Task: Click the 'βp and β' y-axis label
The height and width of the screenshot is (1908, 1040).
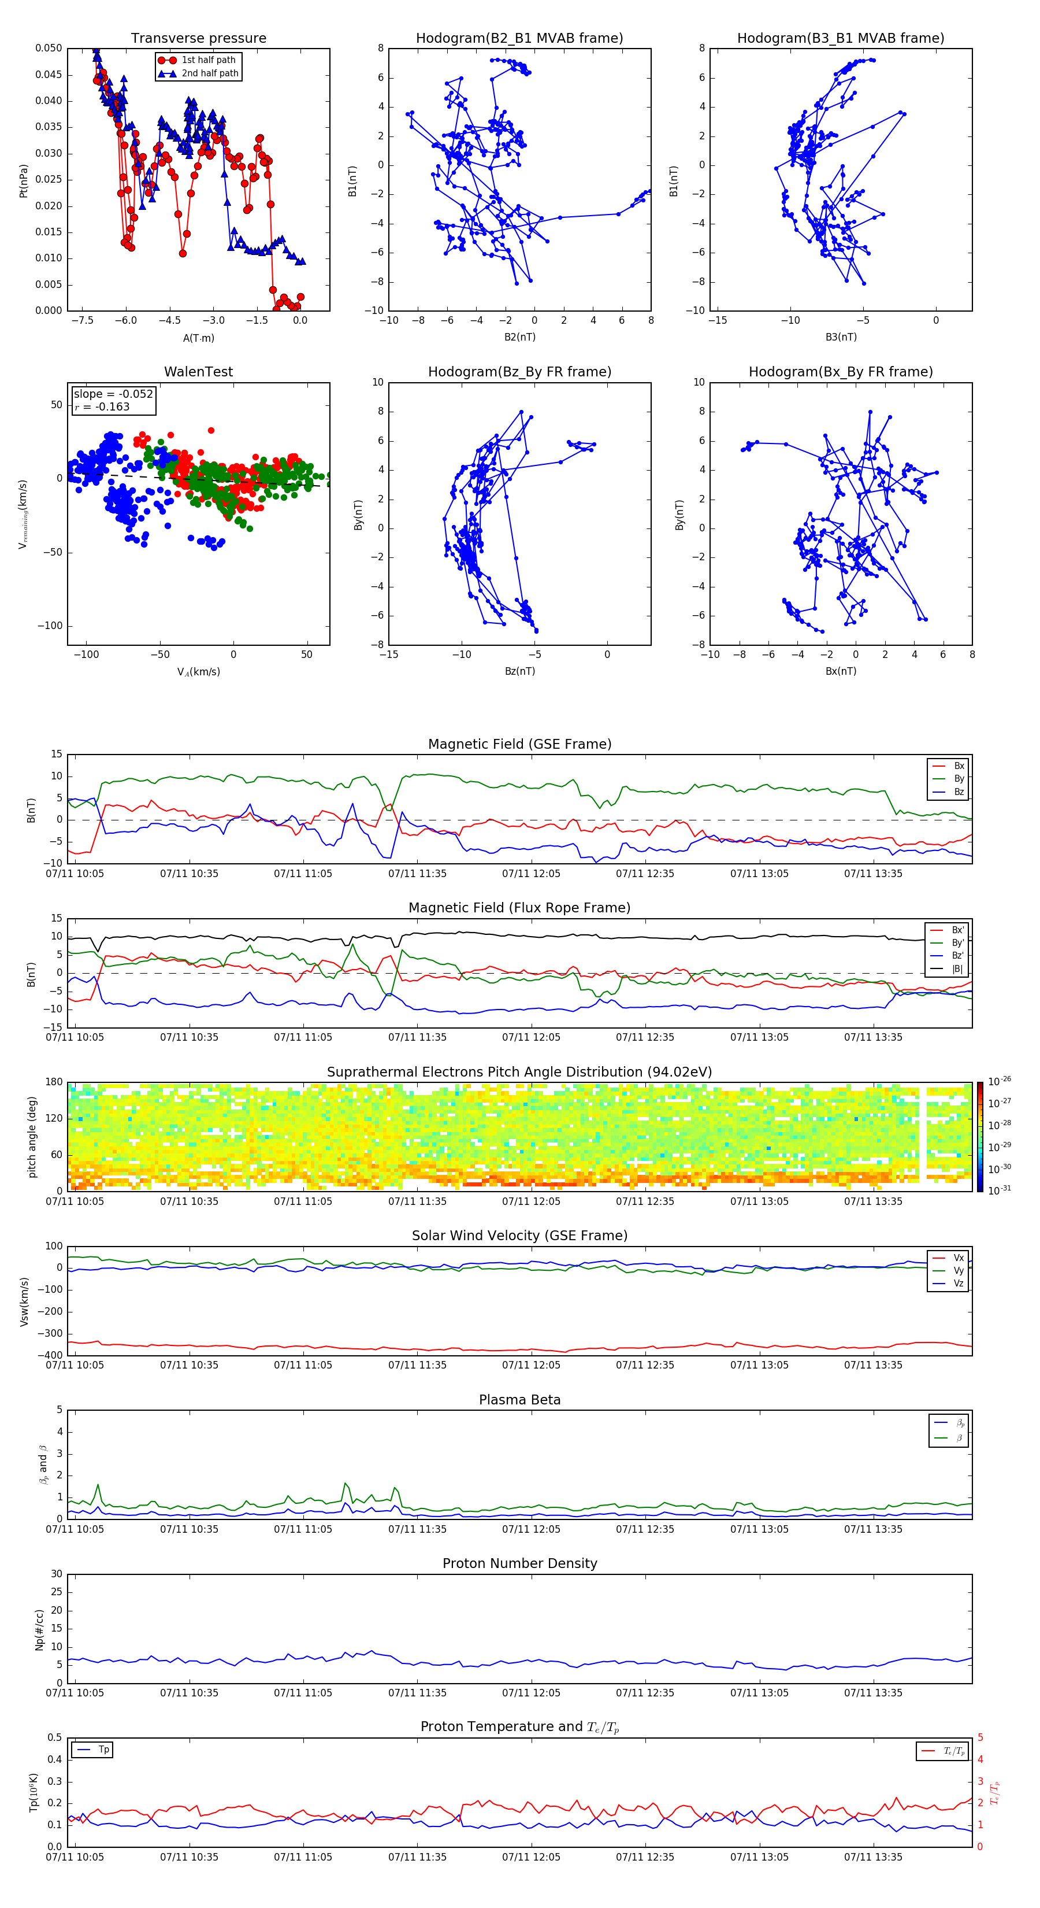Action: (43, 1465)
